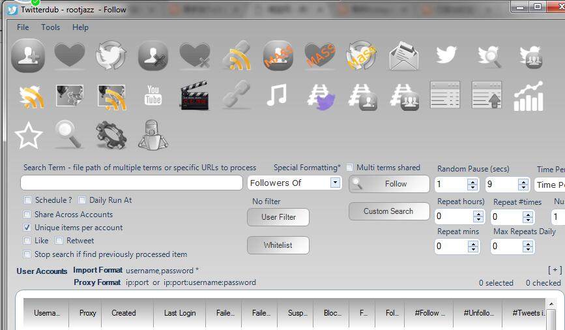Viewport: 565px width, 330px height.
Task: Adjust maximum Random Pause spinner showing 9
Action: click(x=523, y=185)
